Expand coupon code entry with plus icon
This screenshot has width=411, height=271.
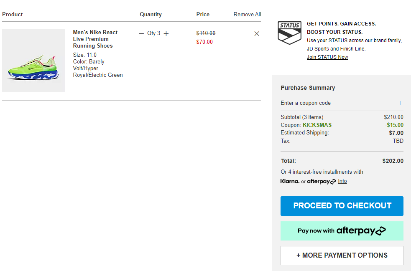click(x=400, y=103)
